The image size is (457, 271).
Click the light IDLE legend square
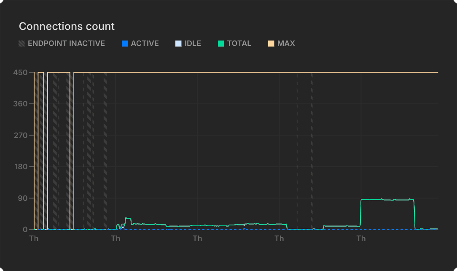(x=177, y=43)
